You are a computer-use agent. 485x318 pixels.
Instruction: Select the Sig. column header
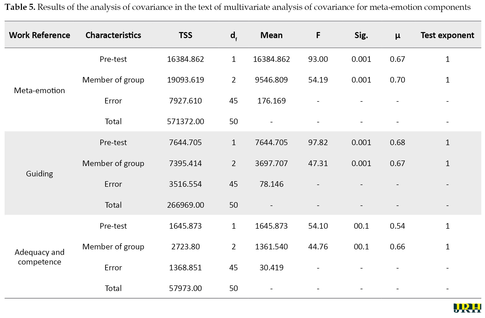click(x=361, y=35)
